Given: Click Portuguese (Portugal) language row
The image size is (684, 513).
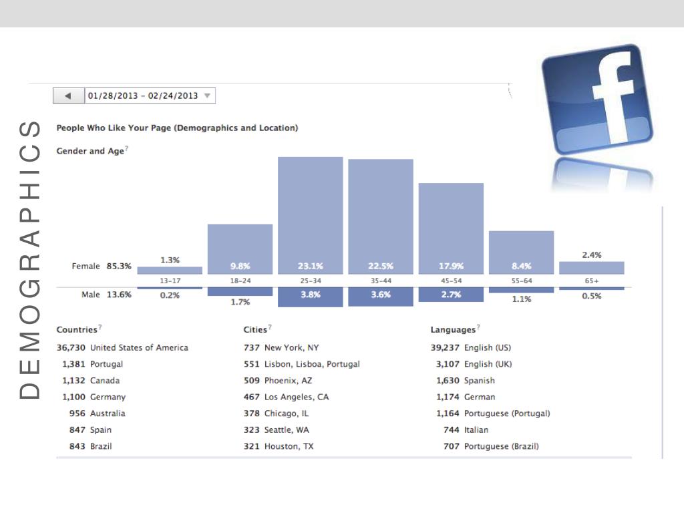Looking at the screenshot, I should coord(493,413).
